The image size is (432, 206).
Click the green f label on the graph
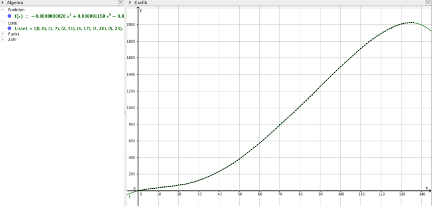[130, 197]
